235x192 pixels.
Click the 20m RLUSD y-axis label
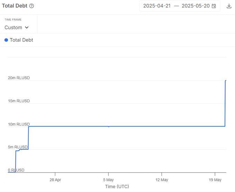coord(19,78)
